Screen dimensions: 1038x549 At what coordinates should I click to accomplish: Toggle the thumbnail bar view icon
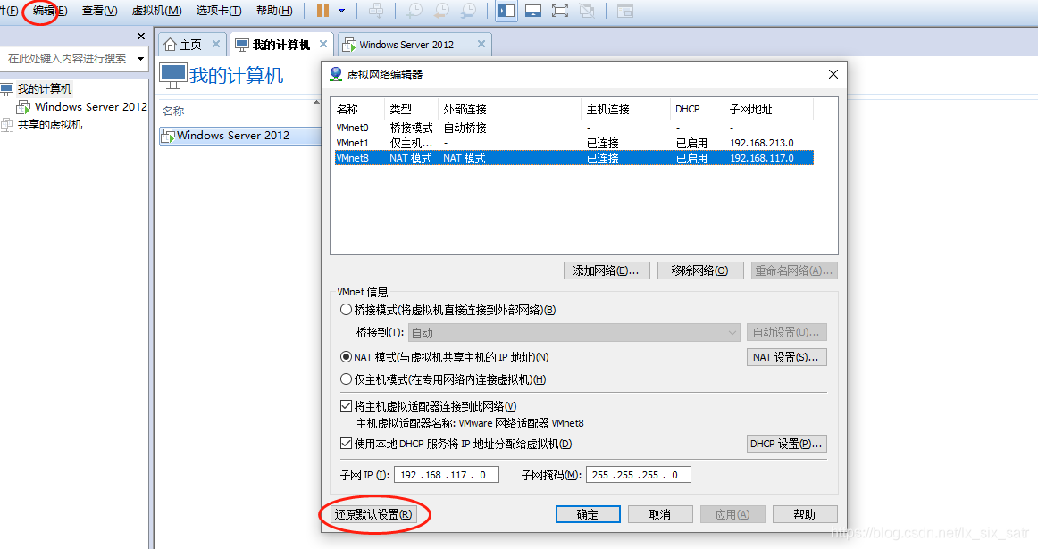pyautogui.click(x=533, y=11)
